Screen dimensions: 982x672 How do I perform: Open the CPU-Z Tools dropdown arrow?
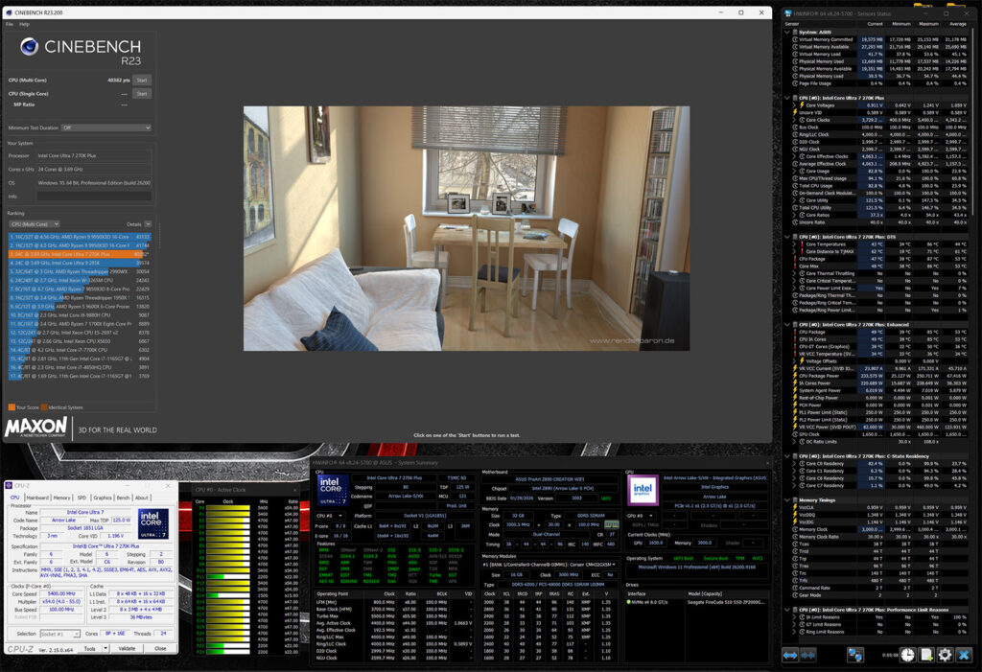coord(105,648)
